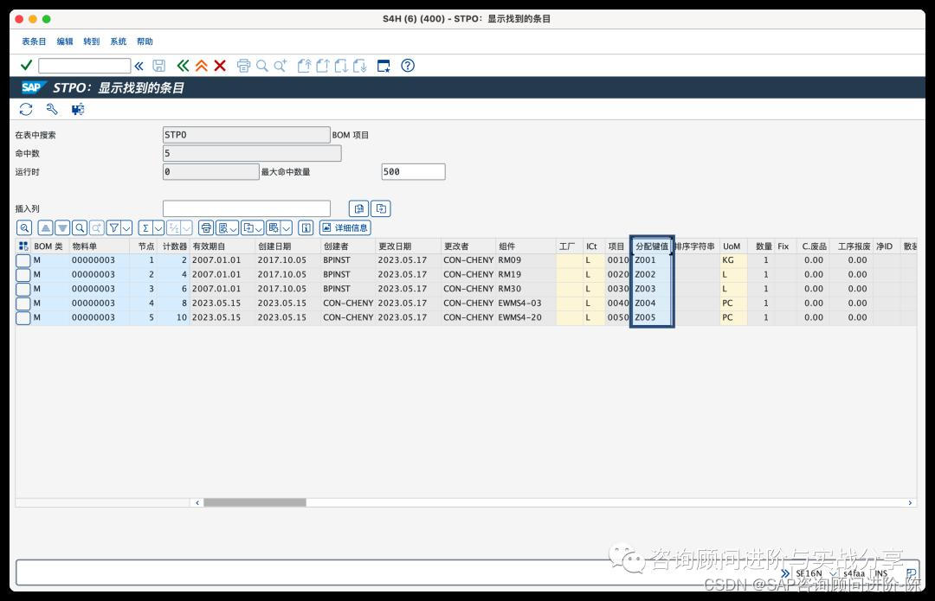The height and width of the screenshot is (601, 935).
Task: Select the row with component RM19
Action: point(23,275)
